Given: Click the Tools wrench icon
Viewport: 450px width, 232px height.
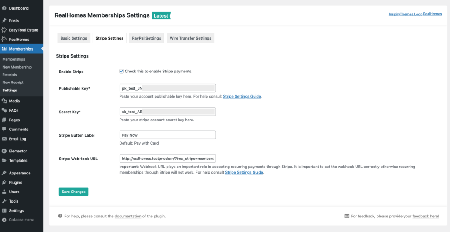Looking at the screenshot, I should click(4, 201).
